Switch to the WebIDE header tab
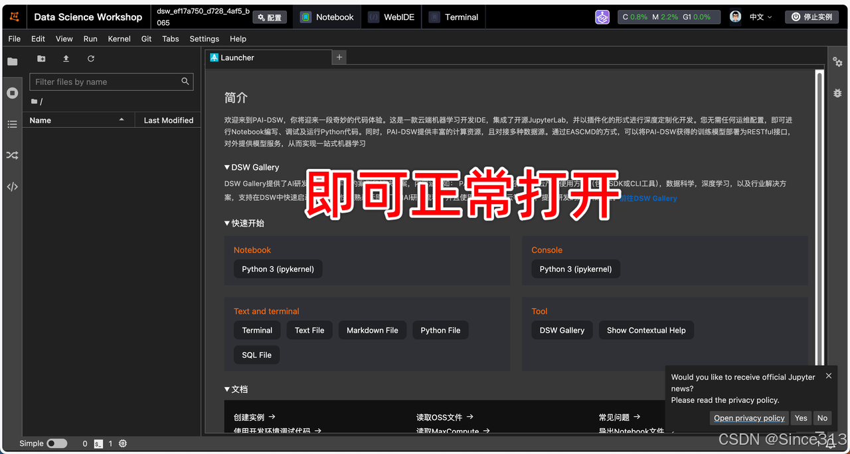850x454 pixels. 391,17
